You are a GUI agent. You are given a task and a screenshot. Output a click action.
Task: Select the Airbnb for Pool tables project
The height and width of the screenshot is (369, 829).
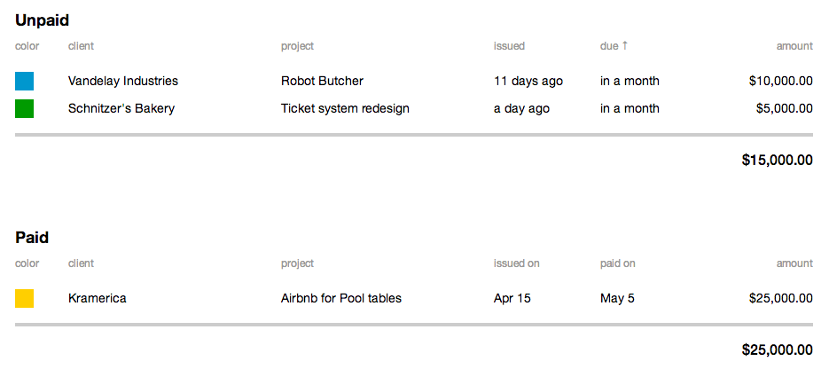[x=341, y=298]
